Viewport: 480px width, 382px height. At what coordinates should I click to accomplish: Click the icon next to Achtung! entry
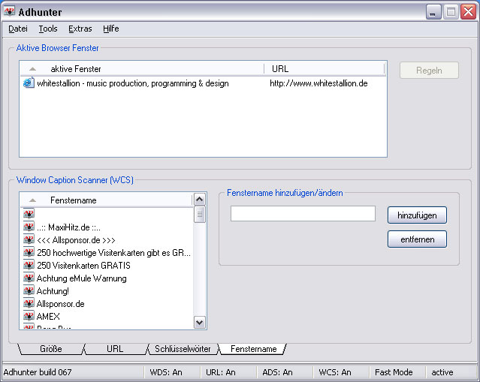(x=29, y=291)
